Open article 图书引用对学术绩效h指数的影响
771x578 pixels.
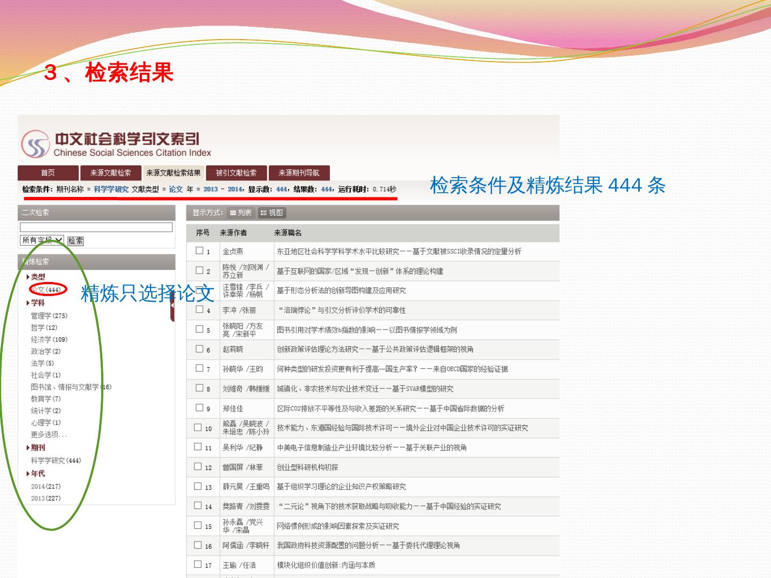tap(367, 330)
